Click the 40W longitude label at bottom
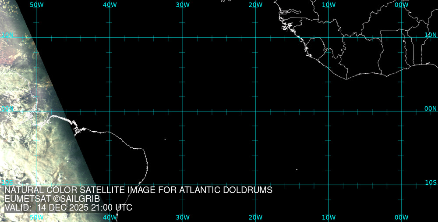Image resolution: width=438 pixels, height=222 pixels. coord(110,217)
